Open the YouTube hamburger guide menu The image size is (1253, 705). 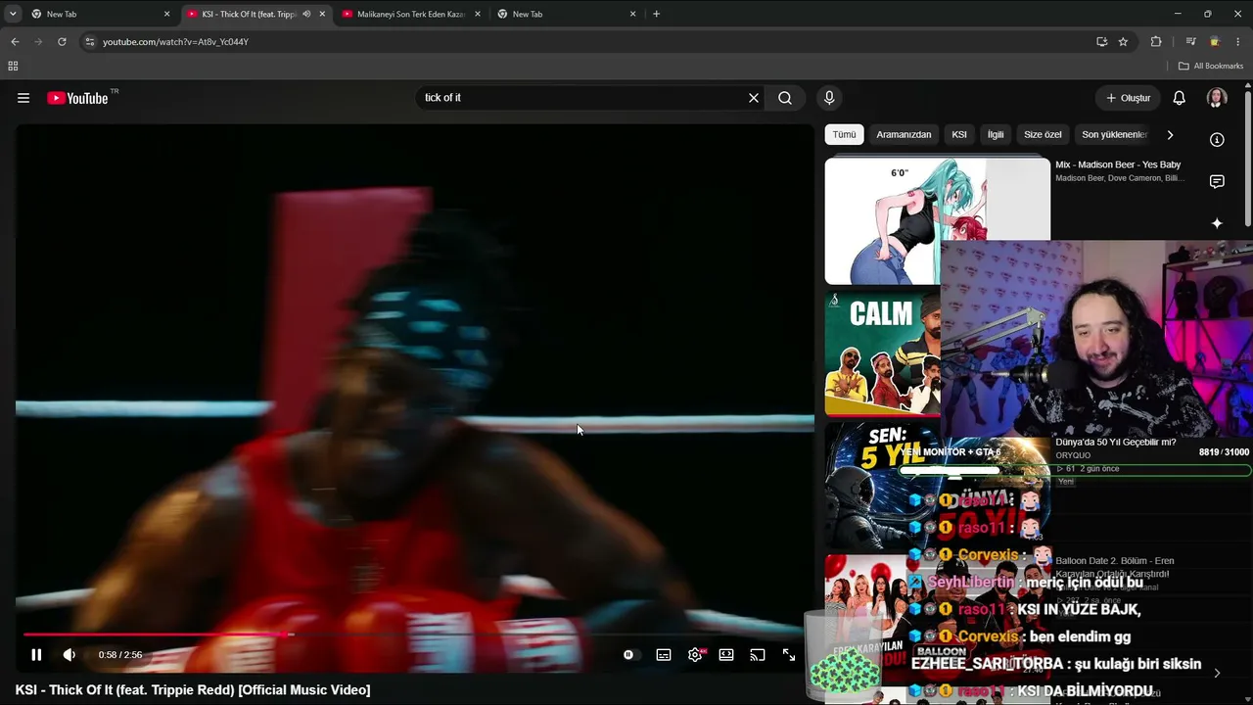pyautogui.click(x=23, y=98)
